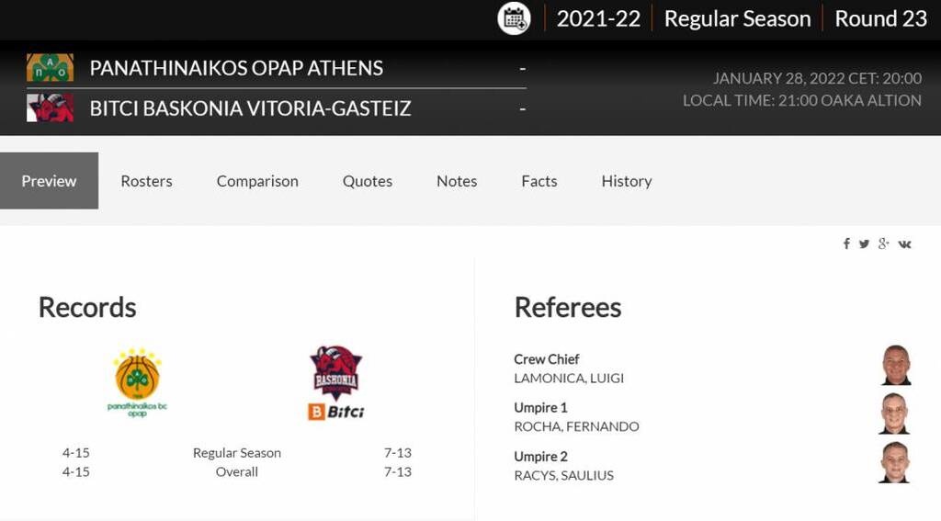941x521 pixels.
Task: Click the Baskonia logo in header
Action: point(50,108)
